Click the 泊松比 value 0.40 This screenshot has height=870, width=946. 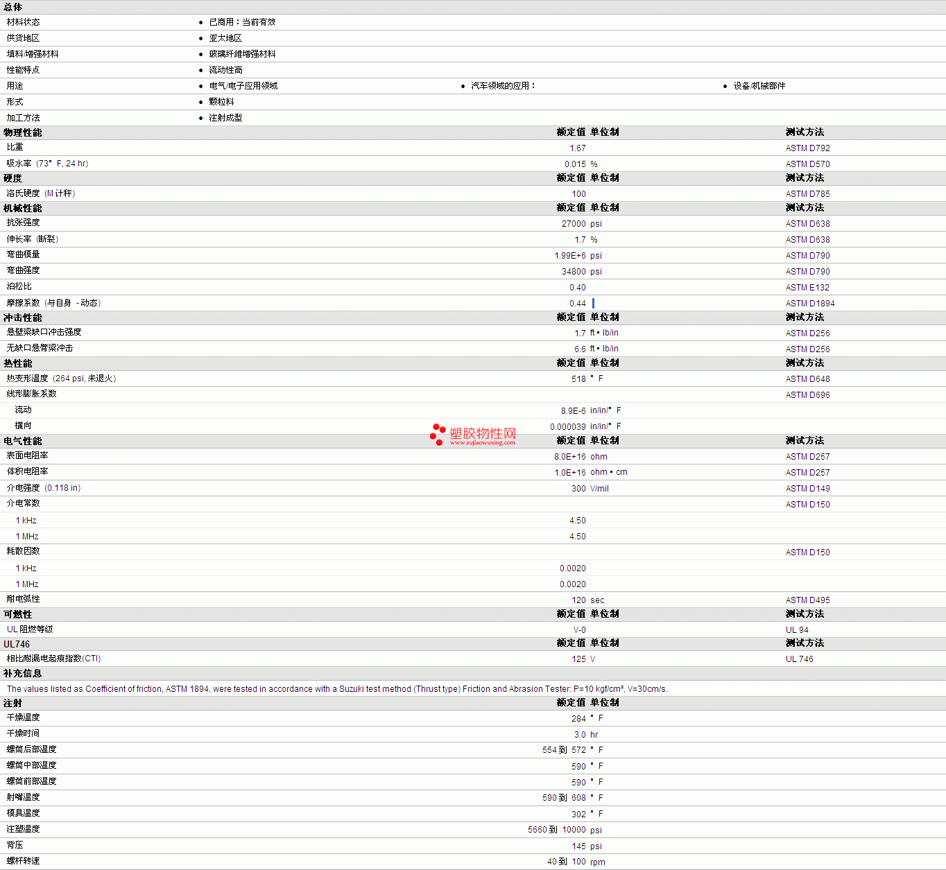tap(578, 288)
